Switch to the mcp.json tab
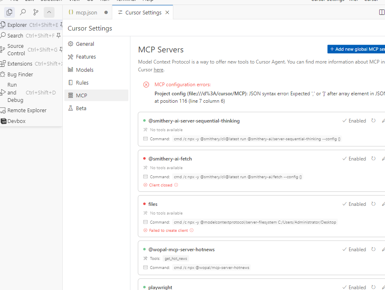385x290 pixels. point(87,12)
